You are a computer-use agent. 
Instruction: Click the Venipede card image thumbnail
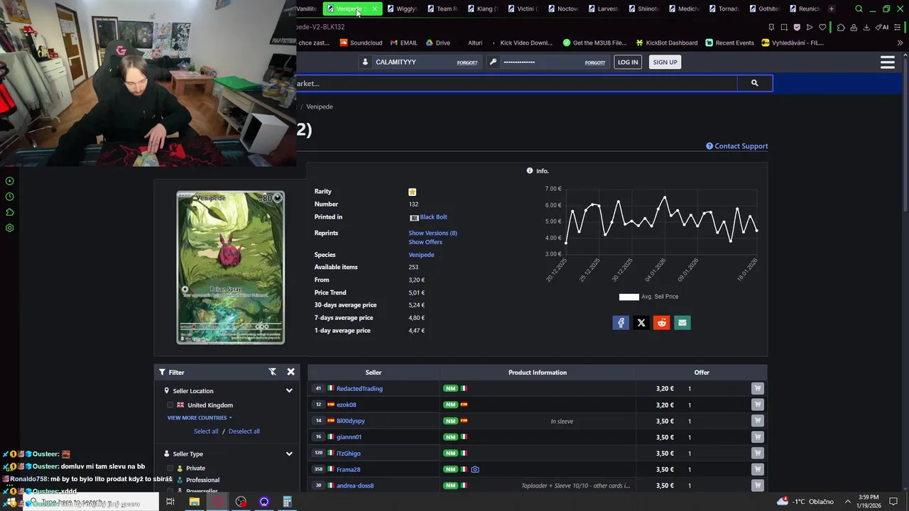click(231, 268)
